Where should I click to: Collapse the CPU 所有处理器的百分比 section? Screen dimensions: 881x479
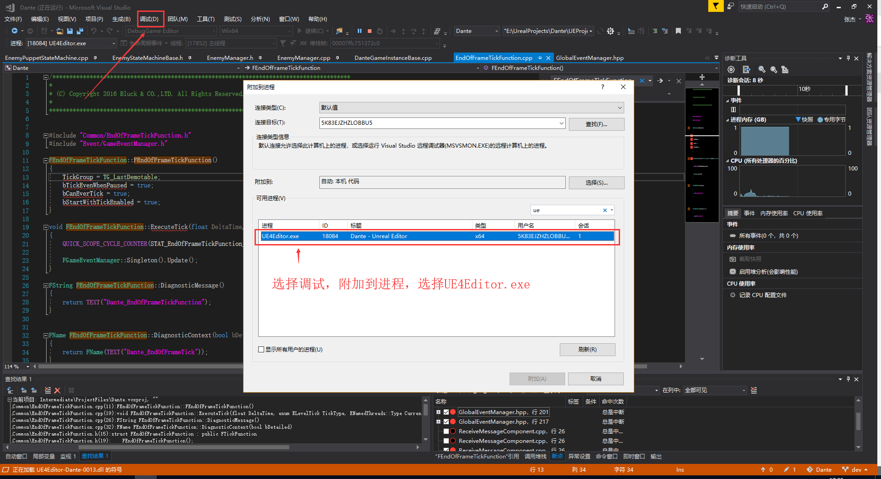coord(728,160)
